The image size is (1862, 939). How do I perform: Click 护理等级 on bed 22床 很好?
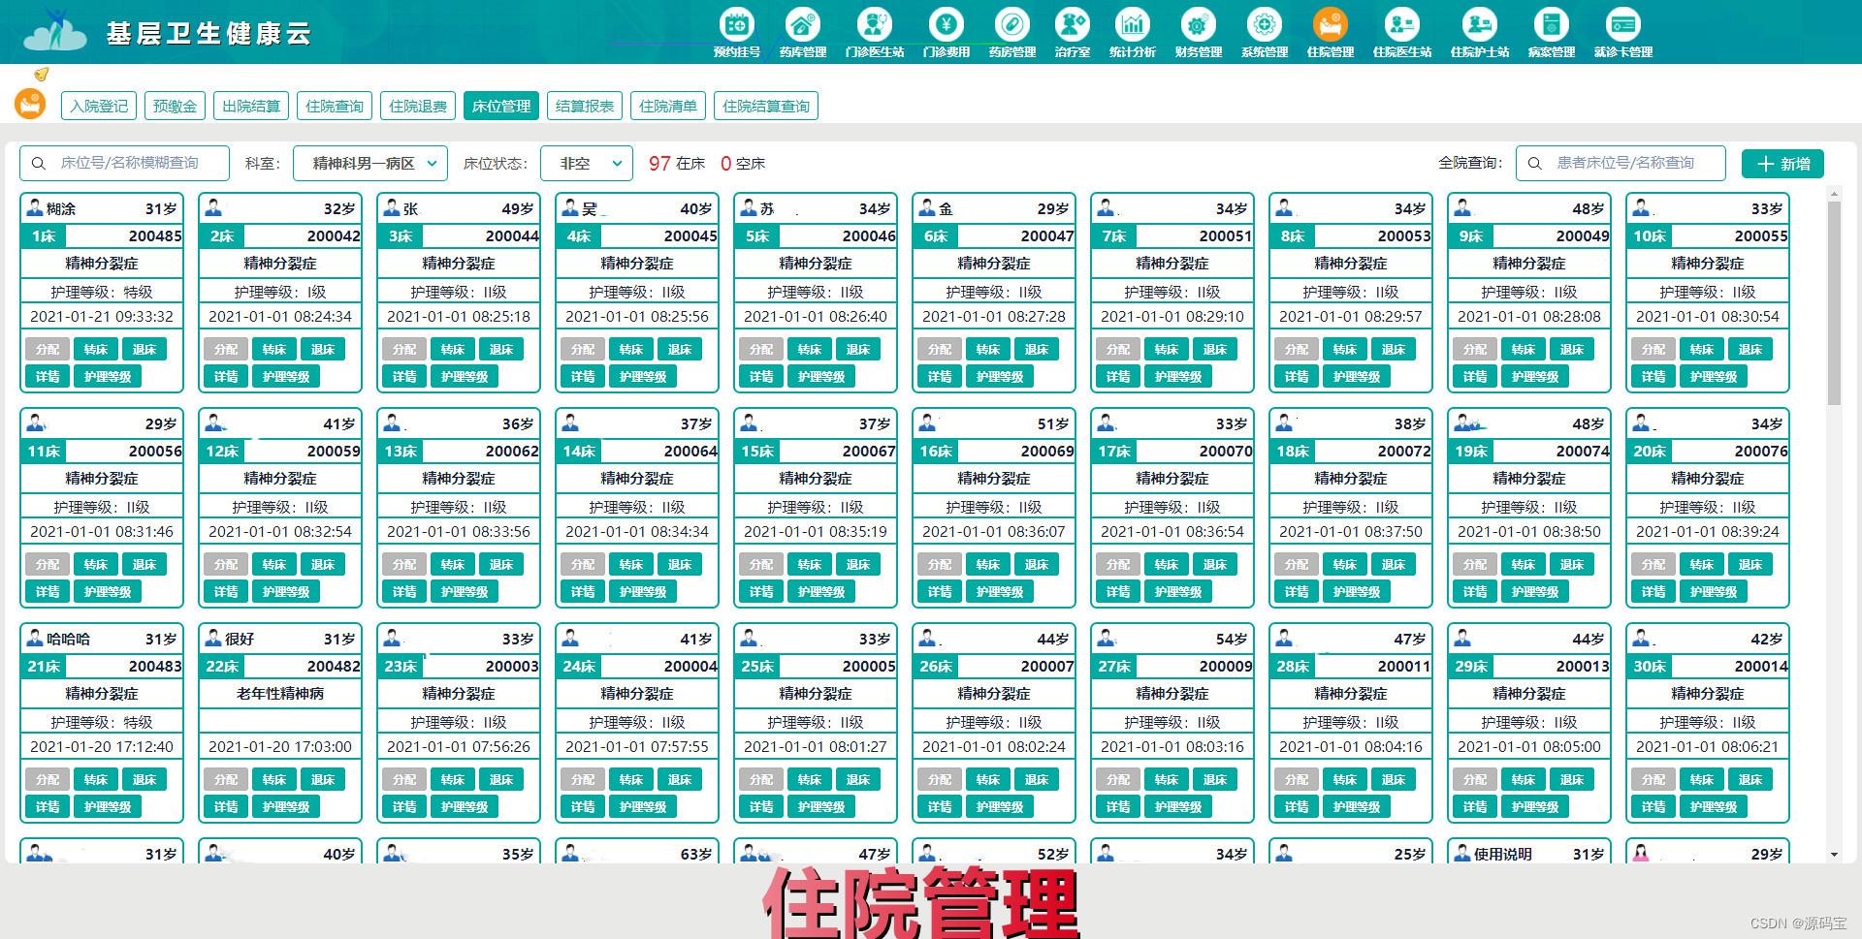285,806
